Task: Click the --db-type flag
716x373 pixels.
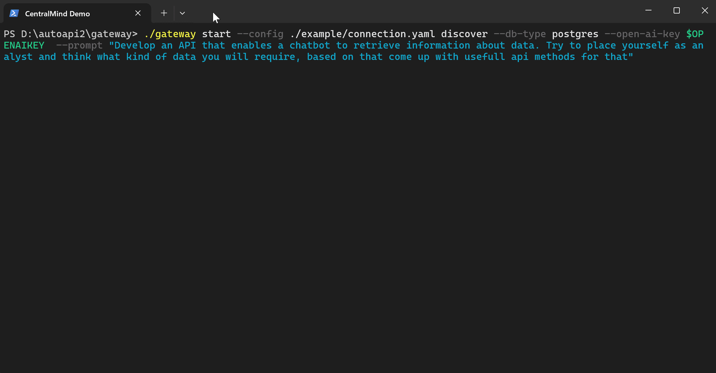Action: (x=519, y=34)
